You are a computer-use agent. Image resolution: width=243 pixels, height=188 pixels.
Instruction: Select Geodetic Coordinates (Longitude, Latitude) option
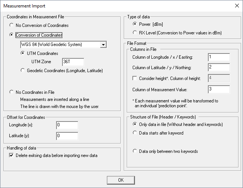point(24,70)
